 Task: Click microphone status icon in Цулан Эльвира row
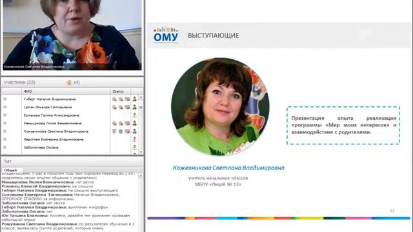tap(114, 107)
